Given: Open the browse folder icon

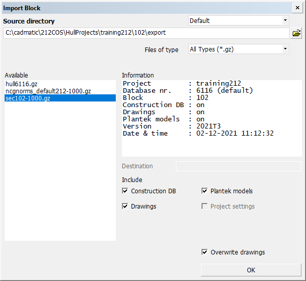Looking at the screenshot, I should tap(296, 33).
